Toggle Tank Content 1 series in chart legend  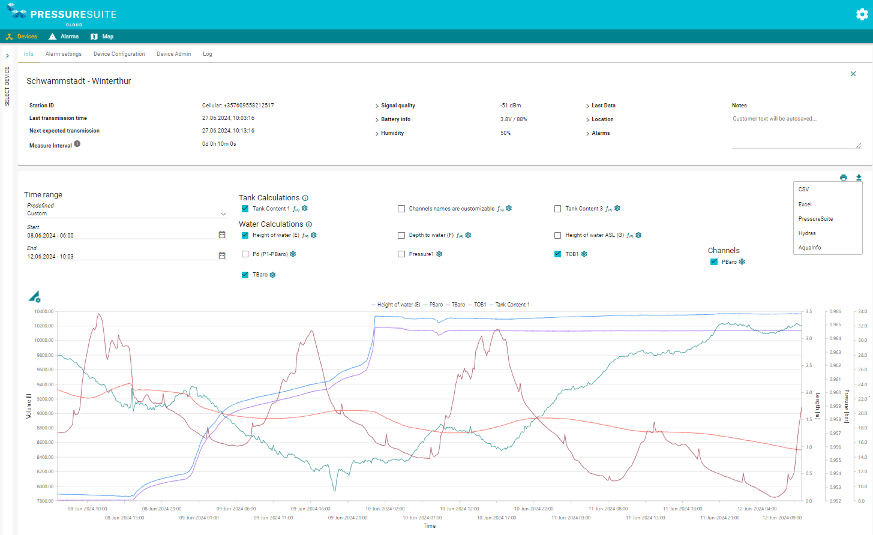(509, 305)
